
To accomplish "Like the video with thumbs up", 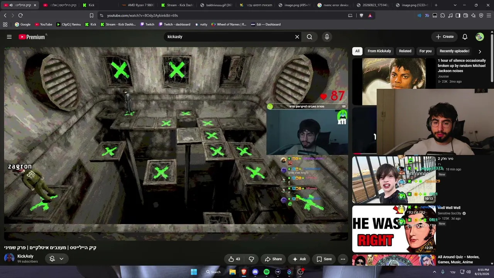I will (x=234, y=259).
